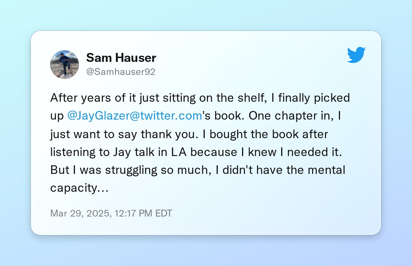Expand the truncated text at "capacity…"
Screen dimensions: 412x266
79,188
